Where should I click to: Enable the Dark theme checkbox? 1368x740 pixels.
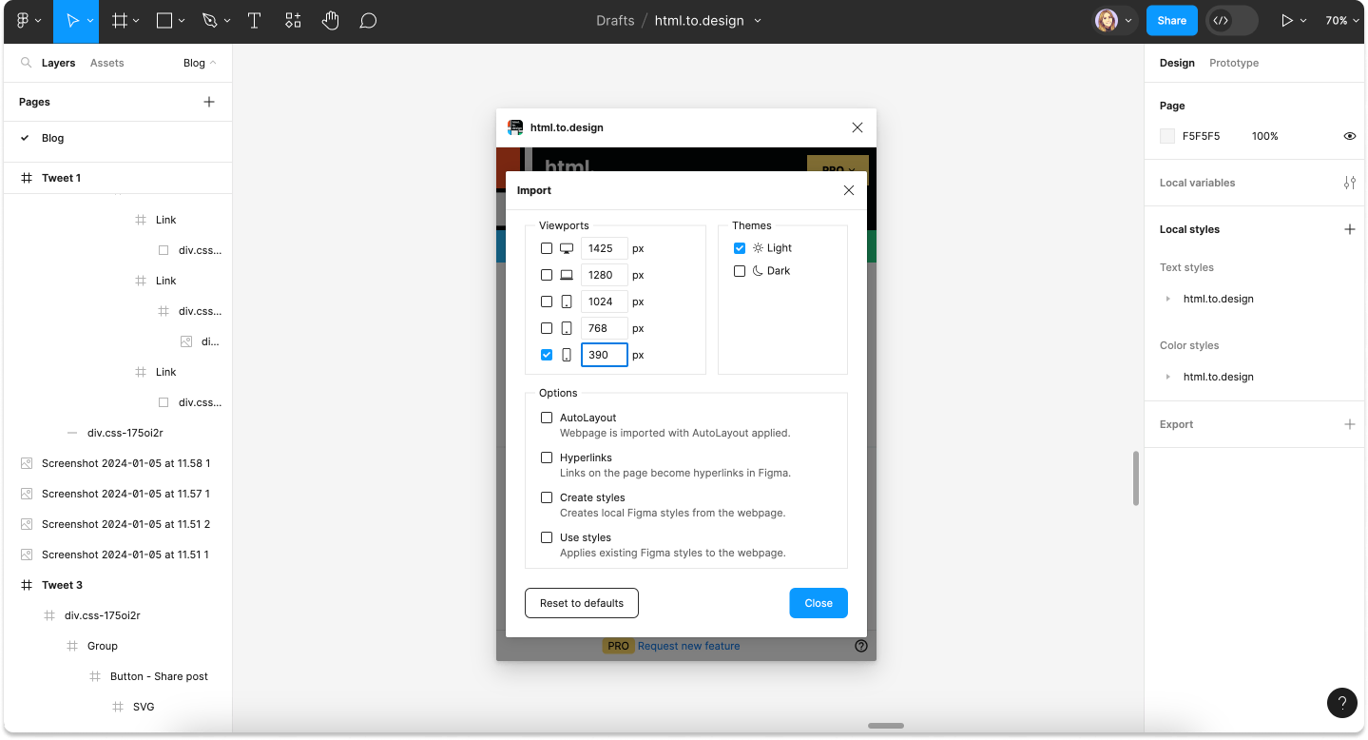click(740, 271)
